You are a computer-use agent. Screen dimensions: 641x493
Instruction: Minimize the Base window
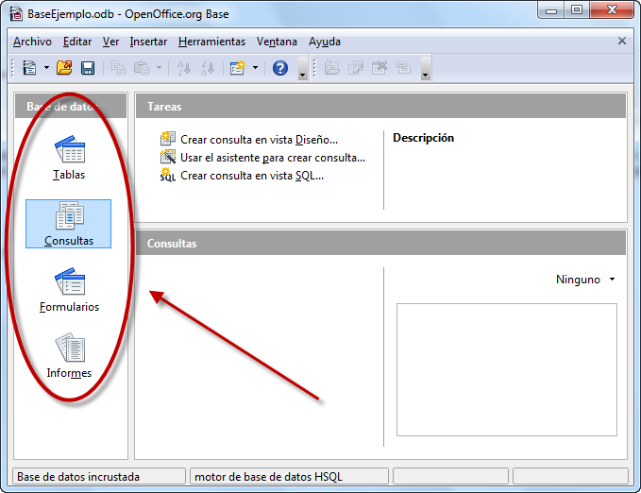point(551,10)
